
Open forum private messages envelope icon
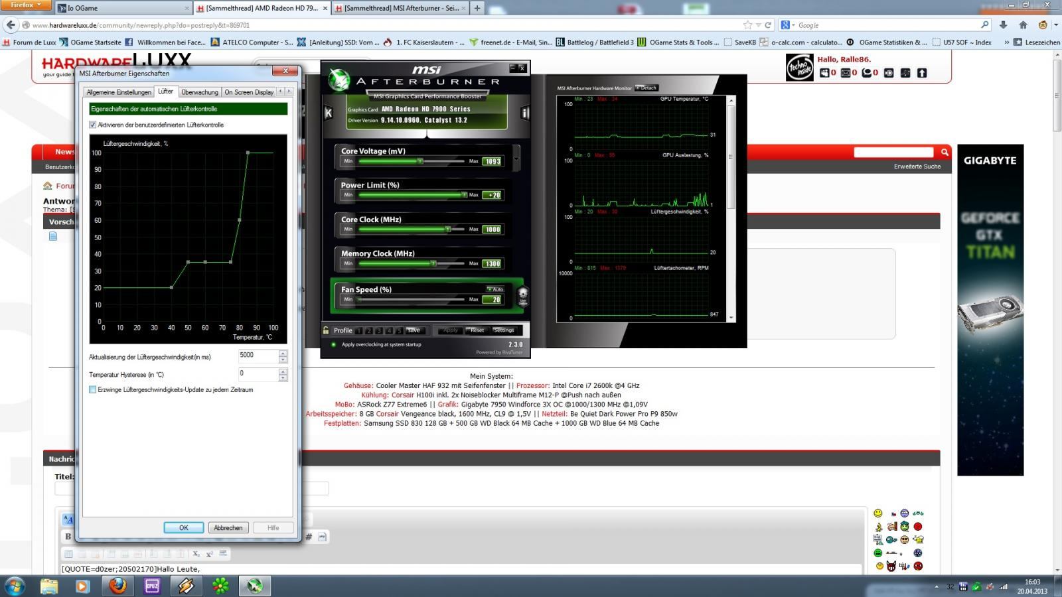[x=846, y=73]
